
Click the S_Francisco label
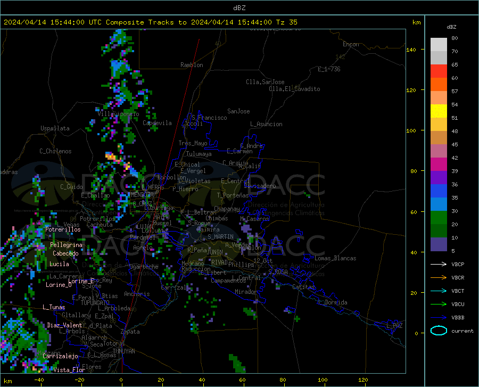(x=209, y=118)
